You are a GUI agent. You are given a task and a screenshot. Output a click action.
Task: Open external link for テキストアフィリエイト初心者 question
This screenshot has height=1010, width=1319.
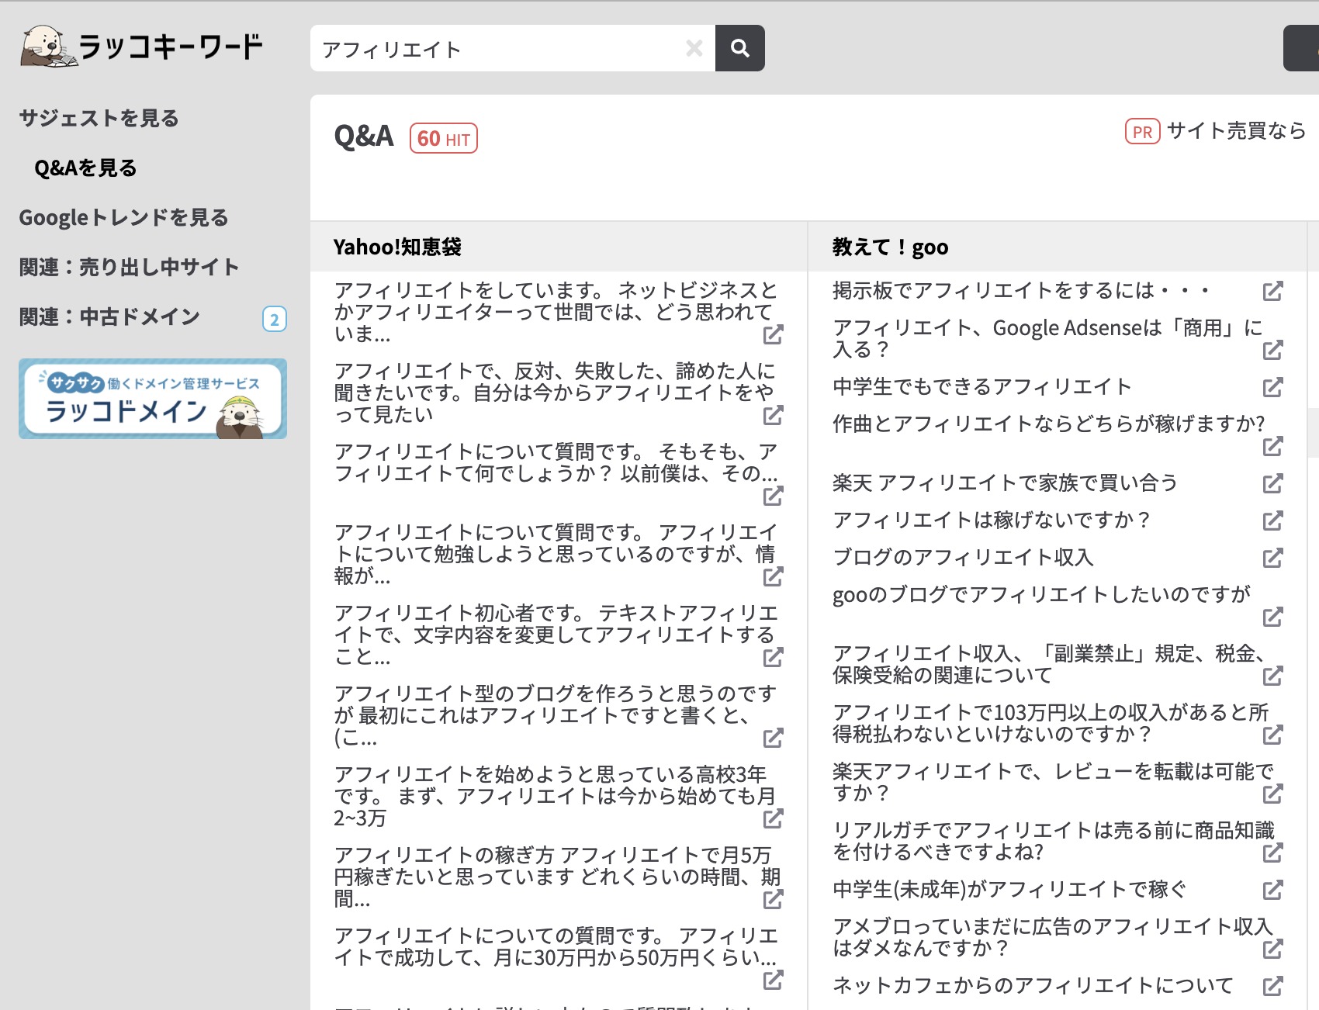(773, 657)
